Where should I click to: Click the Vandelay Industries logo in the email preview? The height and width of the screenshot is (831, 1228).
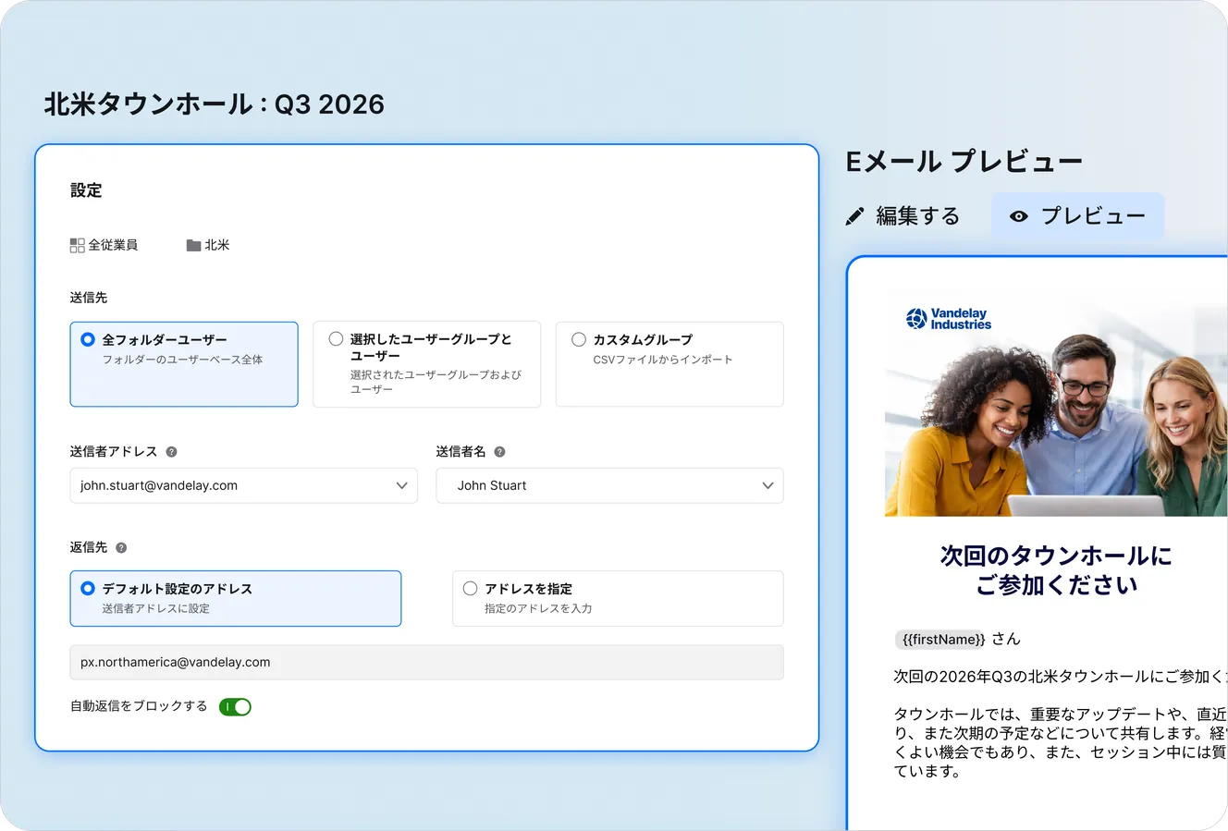[x=949, y=319]
